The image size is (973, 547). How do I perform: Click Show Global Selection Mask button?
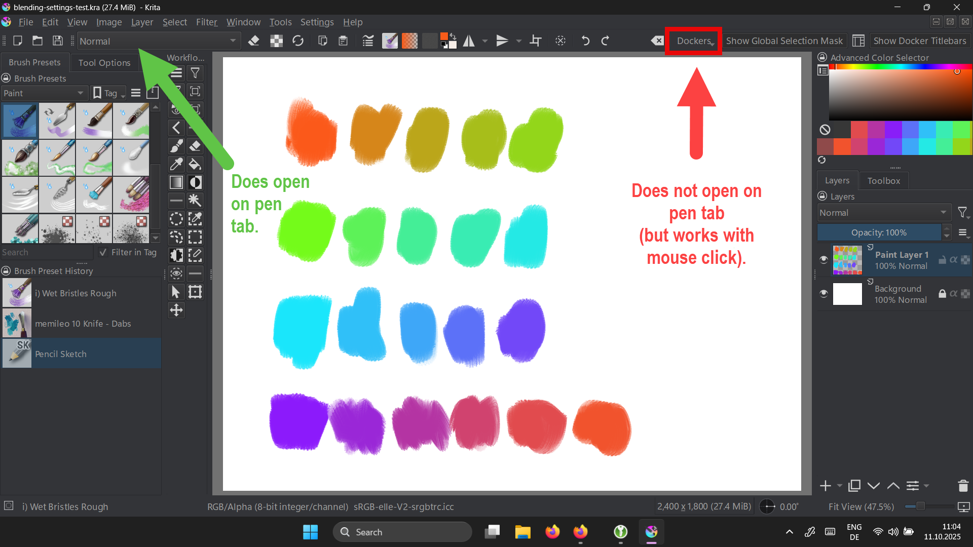click(x=784, y=41)
